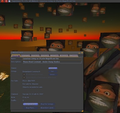The height and width of the screenshot is (113, 120).
Task: Show the Ban tab
Action: 73,56
